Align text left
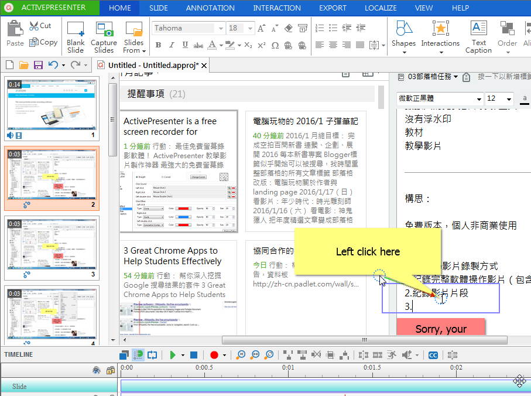Viewport: 531px width, 396px height. tap(319, 45)
